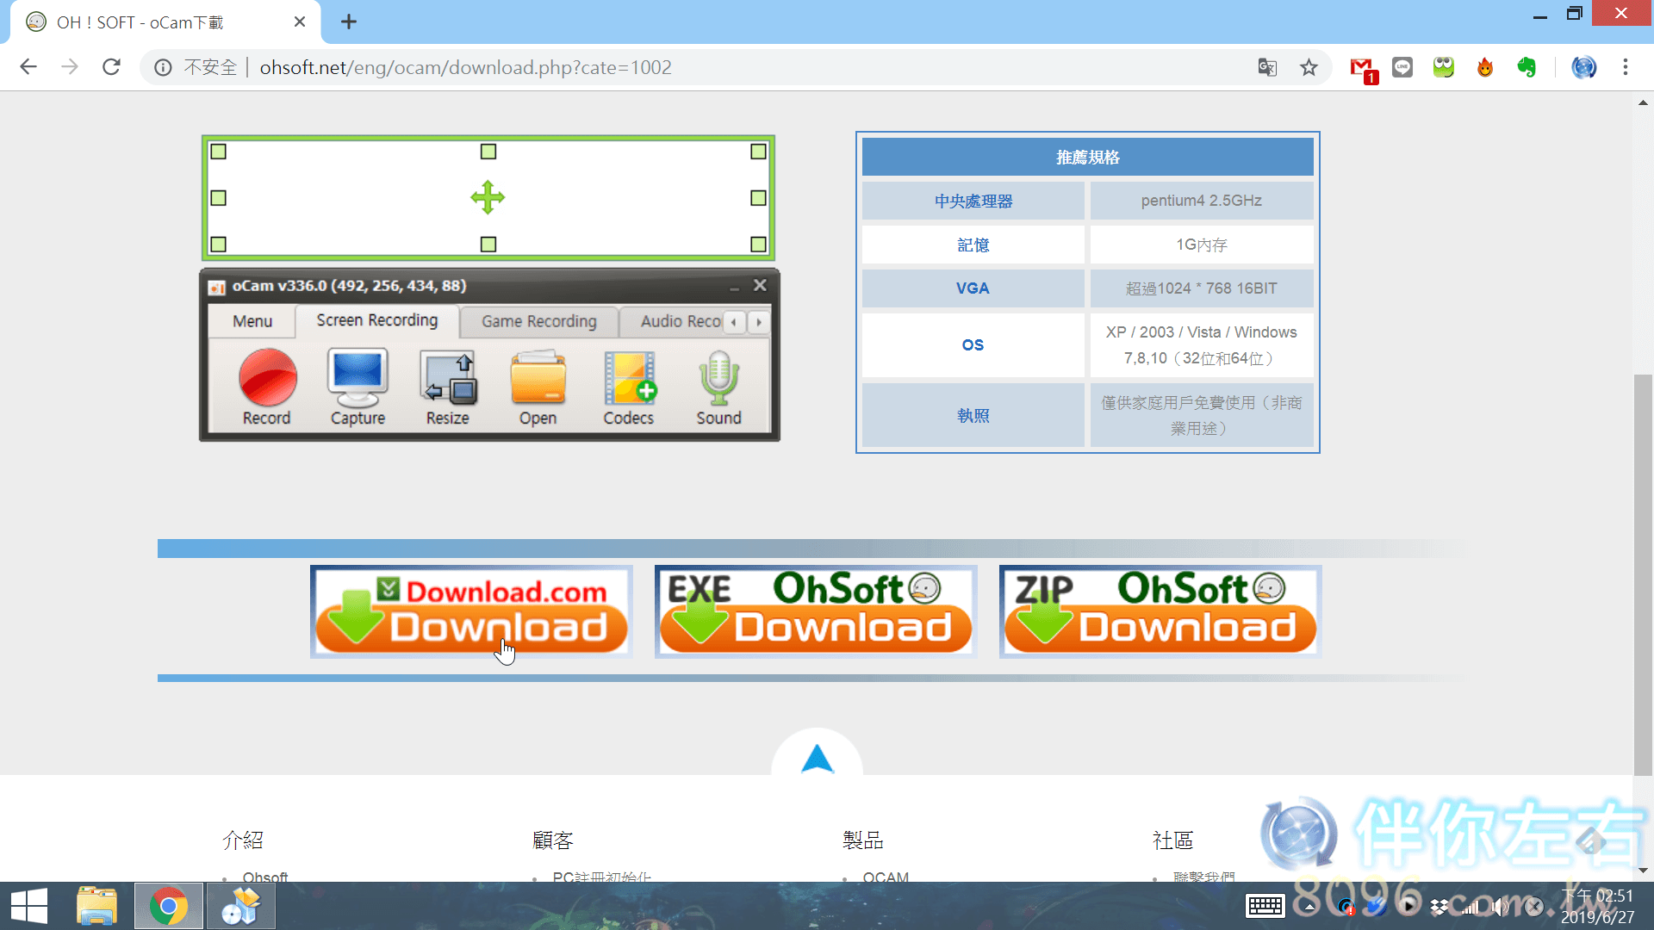Download the OhSoft ZIP package

pos(1160,611)
